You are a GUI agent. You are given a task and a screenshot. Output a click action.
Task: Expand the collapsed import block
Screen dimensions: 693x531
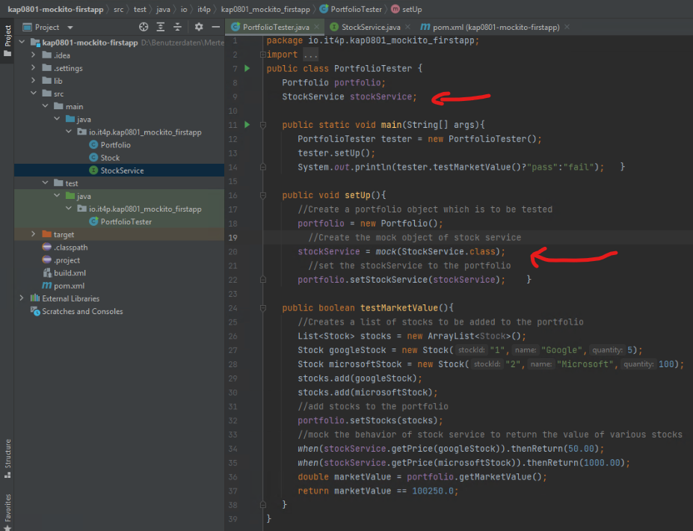point(310,55)
